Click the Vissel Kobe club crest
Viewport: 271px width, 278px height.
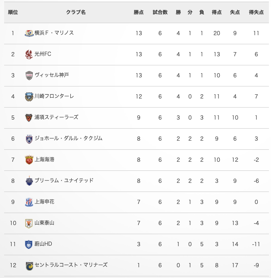click(29, 75)
